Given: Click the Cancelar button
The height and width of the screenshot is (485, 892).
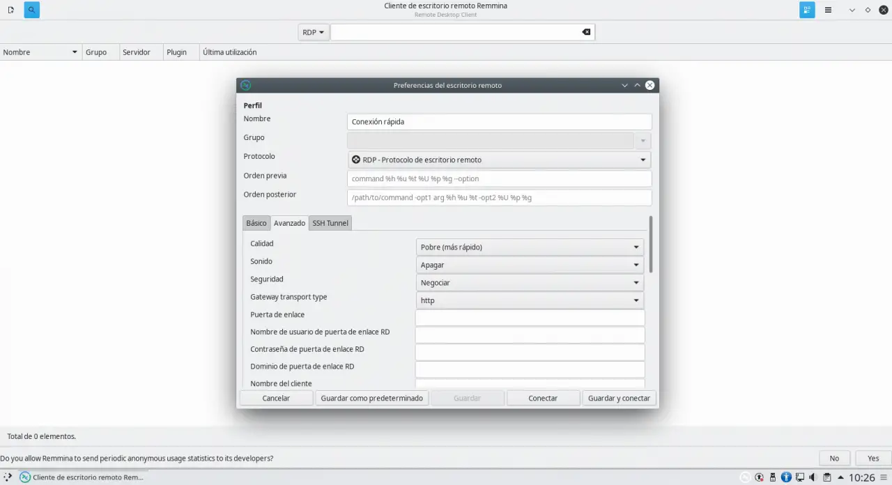Looking at the screenshot, I should (x=276, y=398).
